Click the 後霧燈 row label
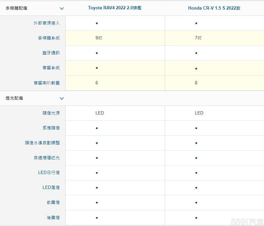Screen dimensions: 264x226 point(53,218)
